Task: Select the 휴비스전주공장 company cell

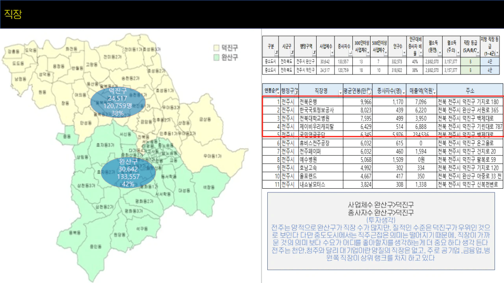Action: (x=320, y=143)
